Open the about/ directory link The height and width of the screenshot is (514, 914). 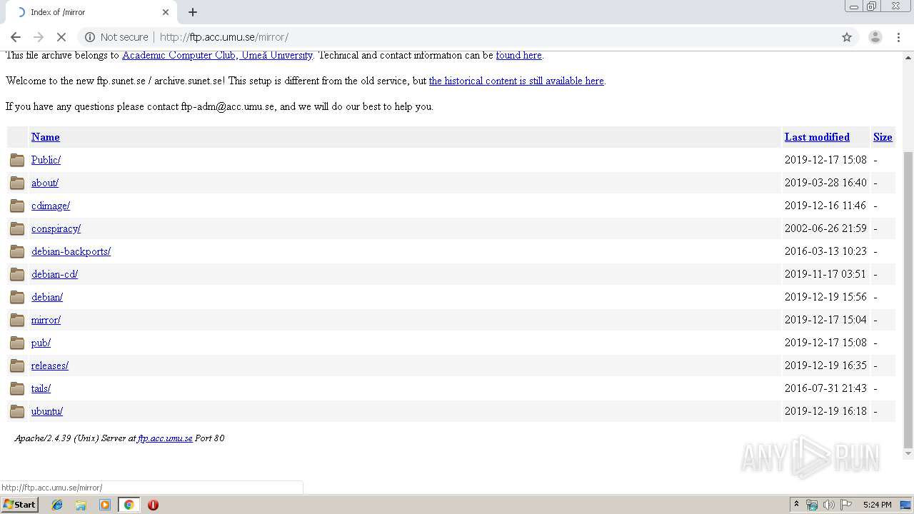tap(45, 183)
